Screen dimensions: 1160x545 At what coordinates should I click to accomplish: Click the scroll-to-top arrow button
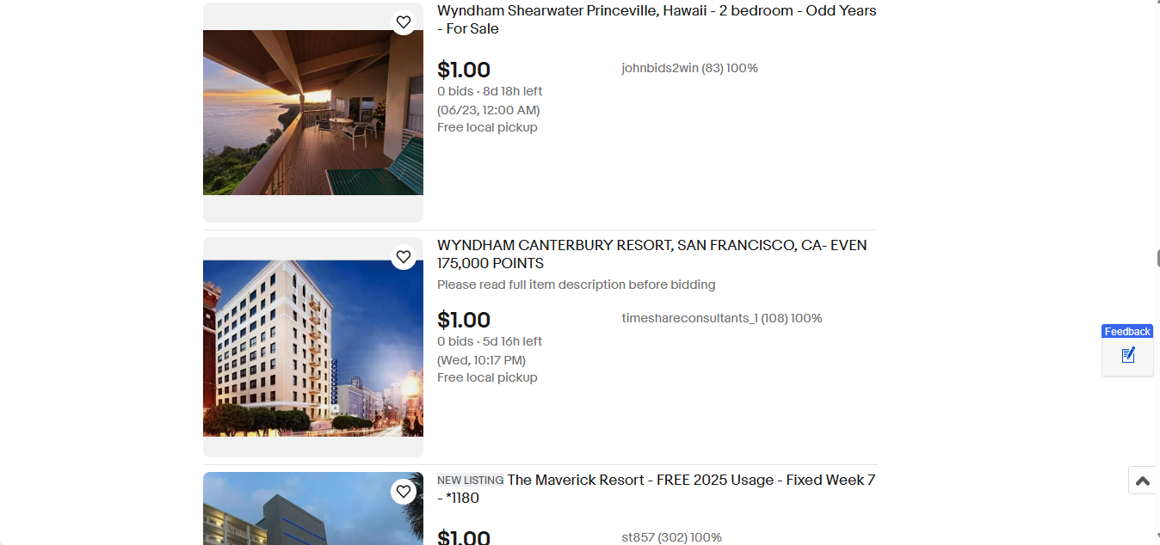pos(1143,481)
